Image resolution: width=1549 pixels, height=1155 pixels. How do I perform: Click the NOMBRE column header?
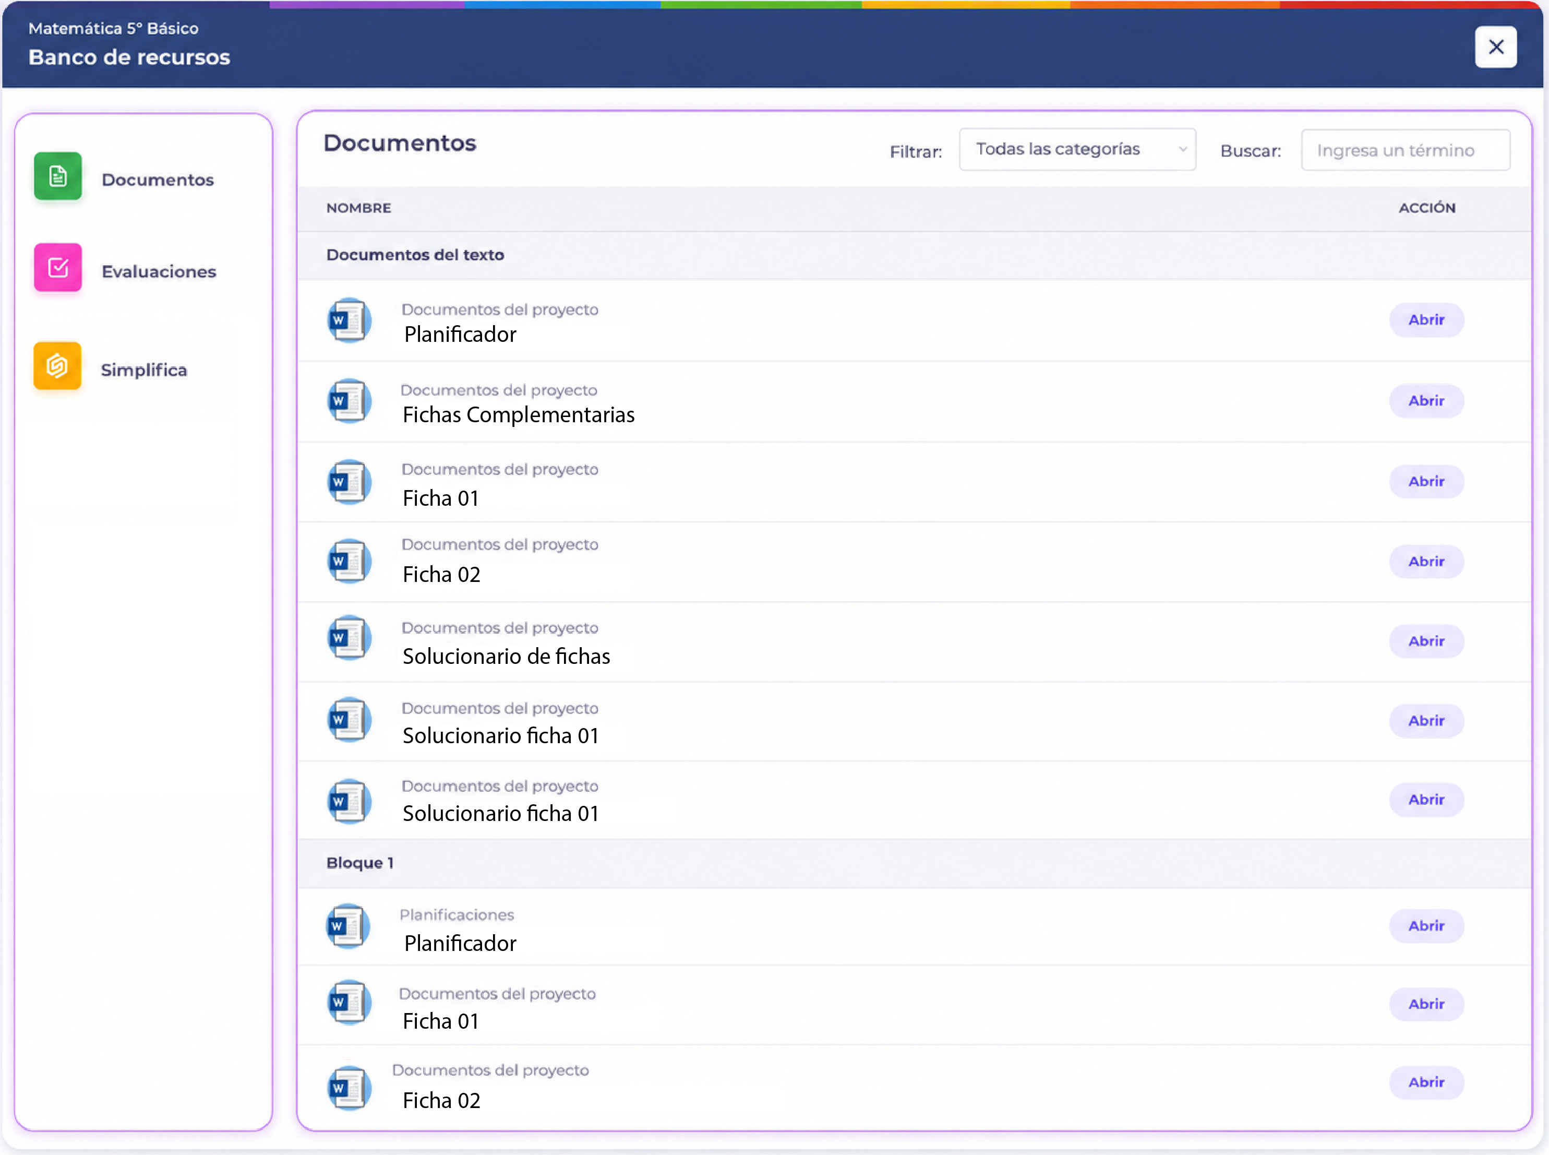(x=358, y=208)
